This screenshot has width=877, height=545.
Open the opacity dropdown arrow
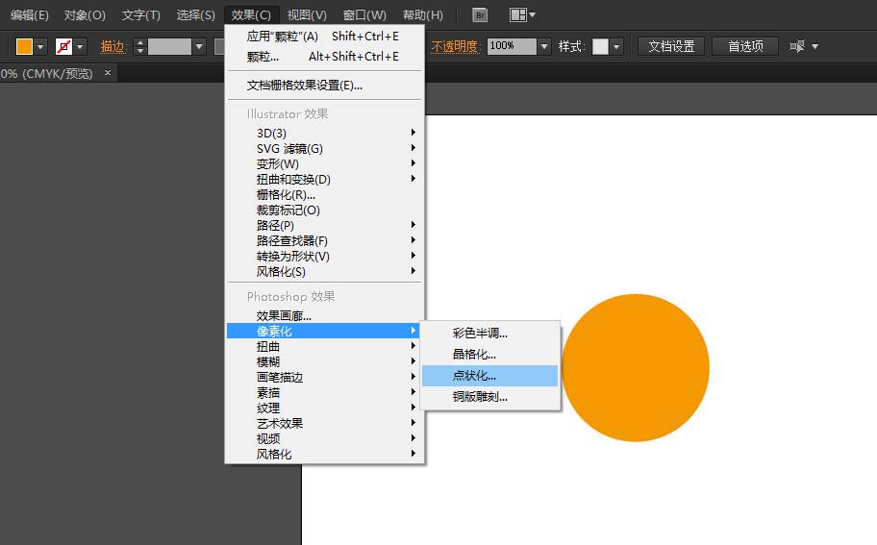click(544, 46)
